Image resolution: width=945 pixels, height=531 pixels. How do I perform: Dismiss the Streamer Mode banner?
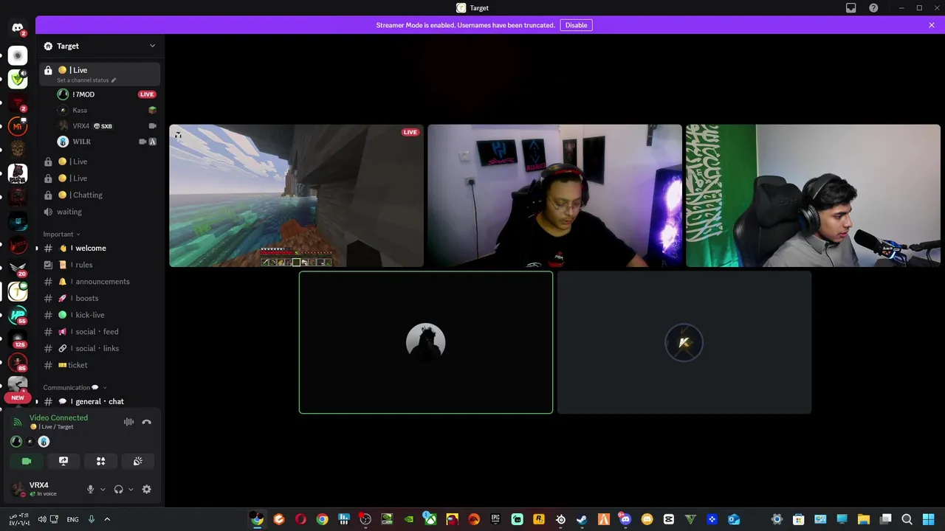pos(932,25)
